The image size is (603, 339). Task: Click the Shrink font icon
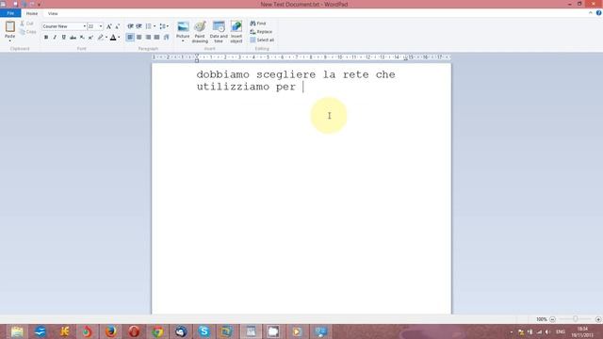(117, 26)
